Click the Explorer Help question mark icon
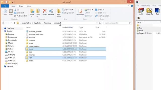This screenshot has height=90, width=161. [132, 6]
